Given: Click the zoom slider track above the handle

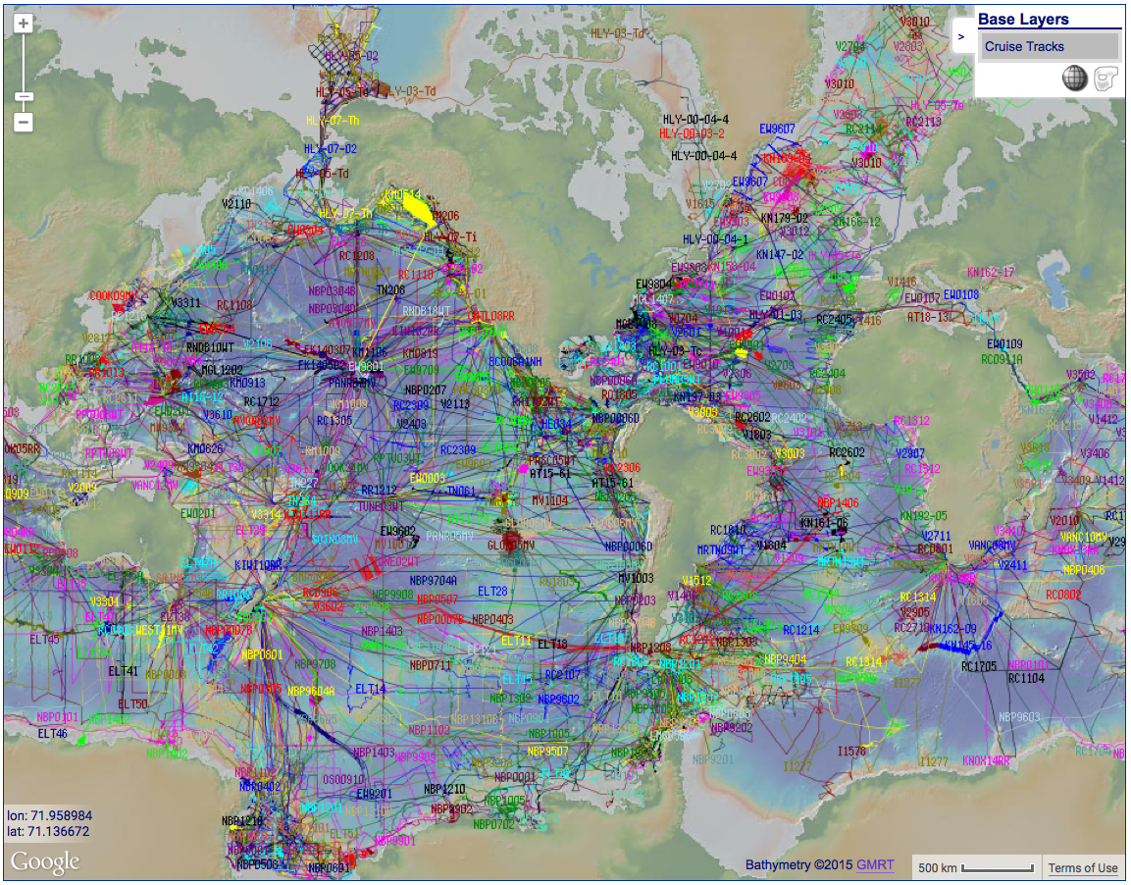Looking at the screenshot, I should click(24, 64).
